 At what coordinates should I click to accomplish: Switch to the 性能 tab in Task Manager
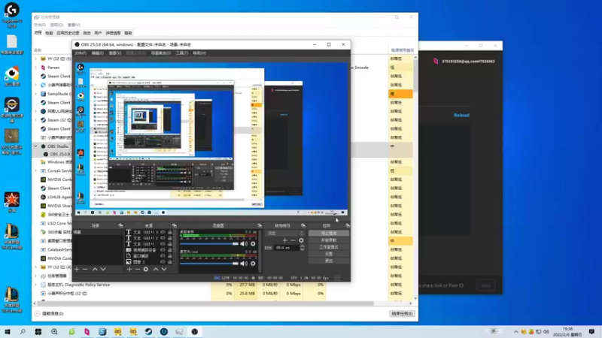point(49,33)
